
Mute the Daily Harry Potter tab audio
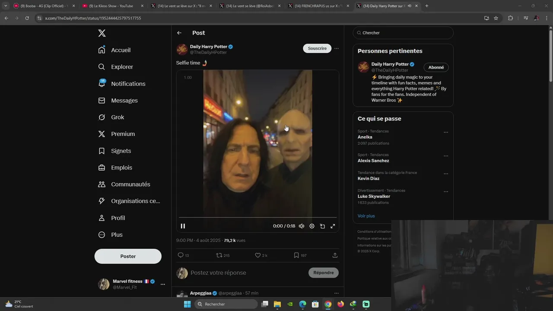[x=410, y=6]
